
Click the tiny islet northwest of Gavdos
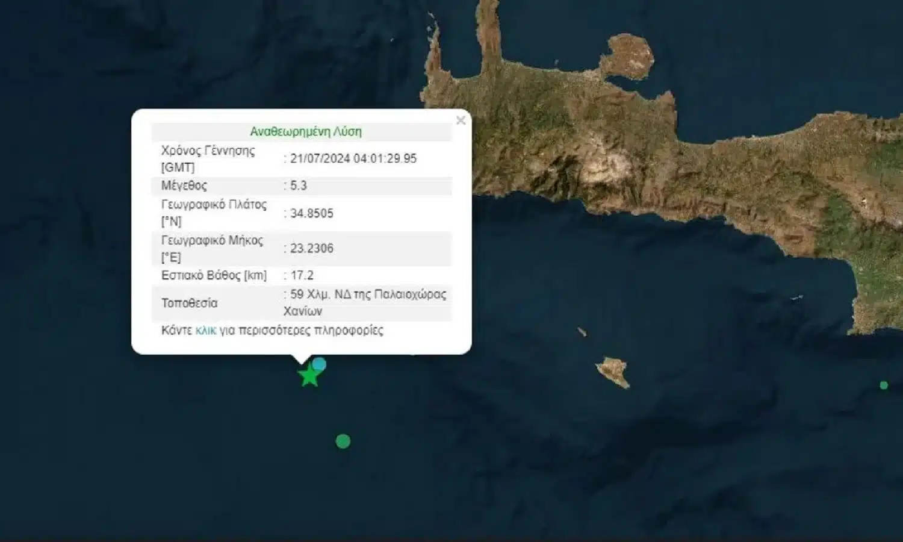[582, 332]
